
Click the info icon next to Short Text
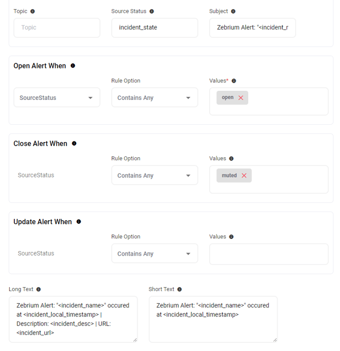180,289
